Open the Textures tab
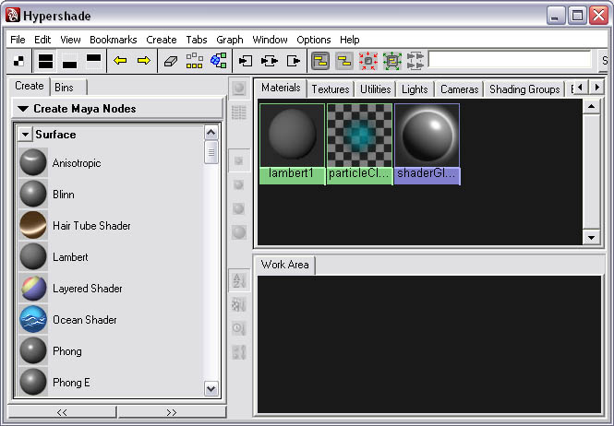 click(x=331, y=89)
